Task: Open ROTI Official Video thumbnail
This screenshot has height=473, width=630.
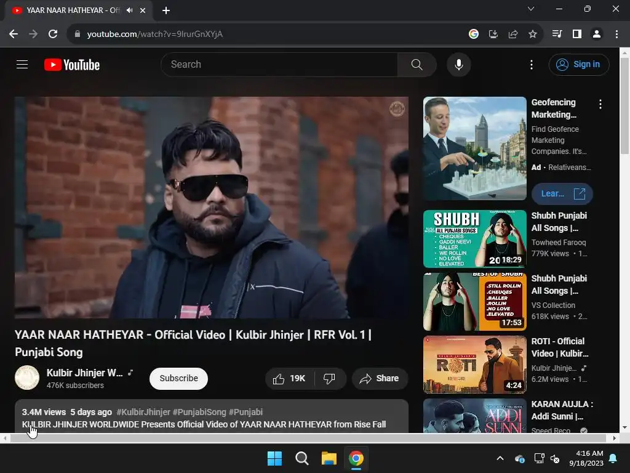Action: (474, 365)
